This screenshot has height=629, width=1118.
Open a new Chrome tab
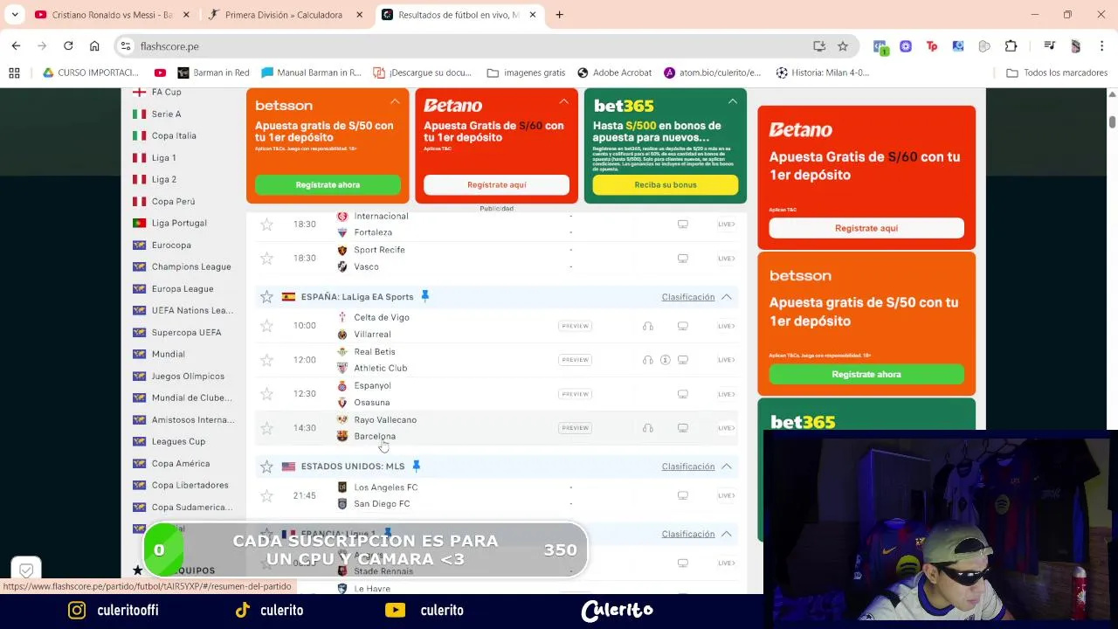(559, 15)
